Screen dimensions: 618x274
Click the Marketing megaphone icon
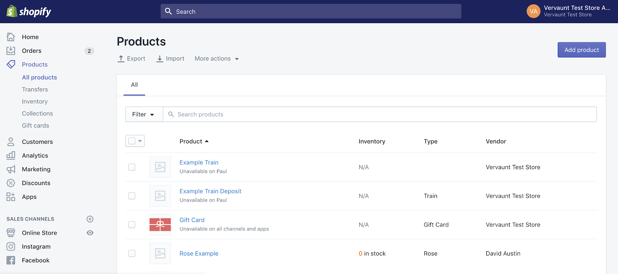point(11,169)
